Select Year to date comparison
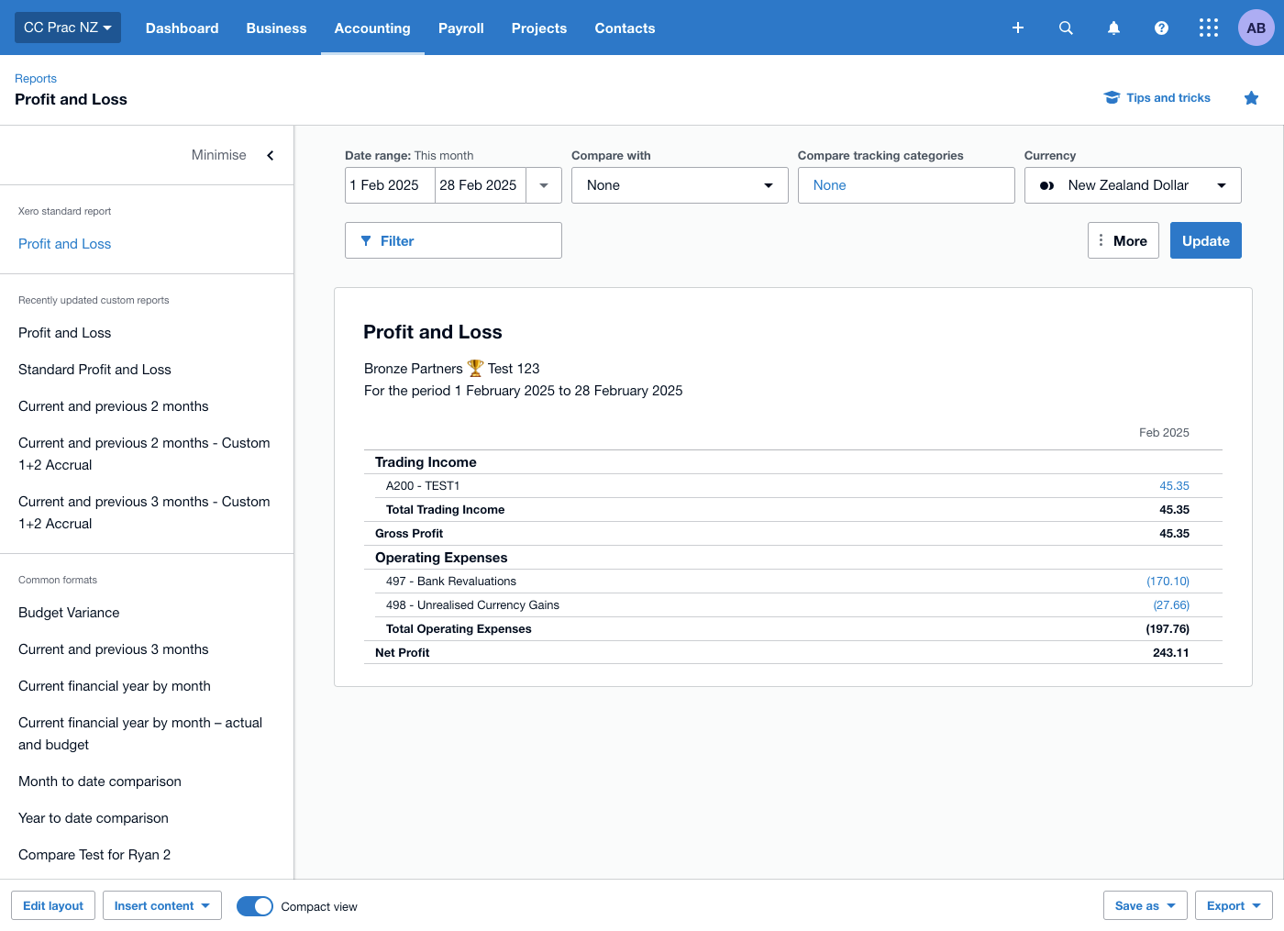 pyautogui.click(x=94, y=818)
